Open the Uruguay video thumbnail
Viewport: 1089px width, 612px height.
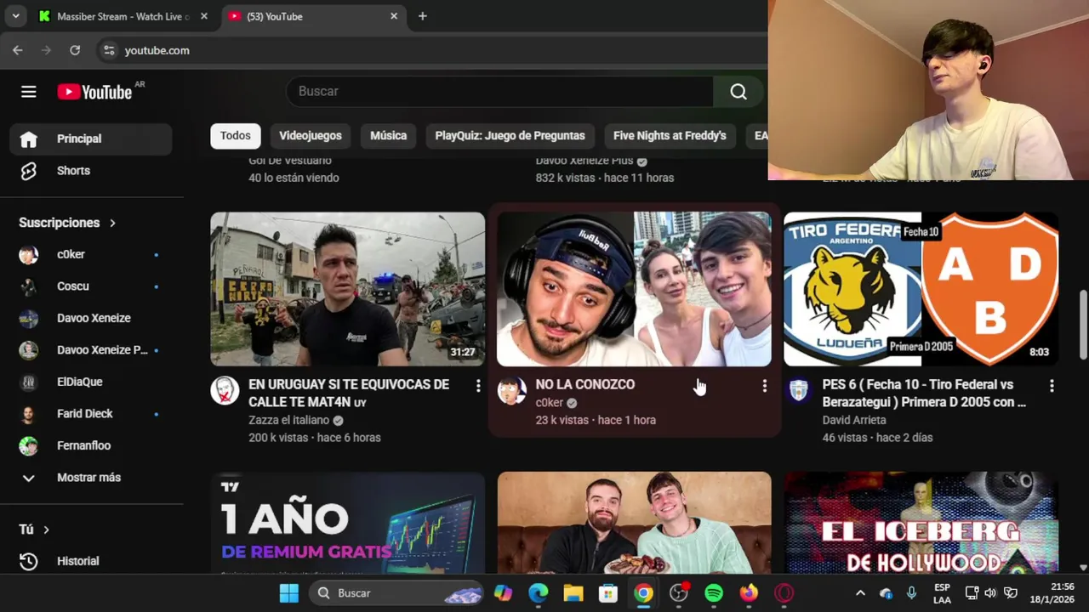(348, 289)
